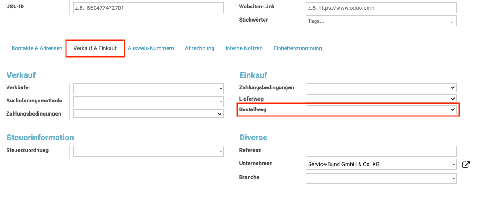
Task: Expand the Steuerzuordnung dropdown
Action: click(x=148, y=151)
